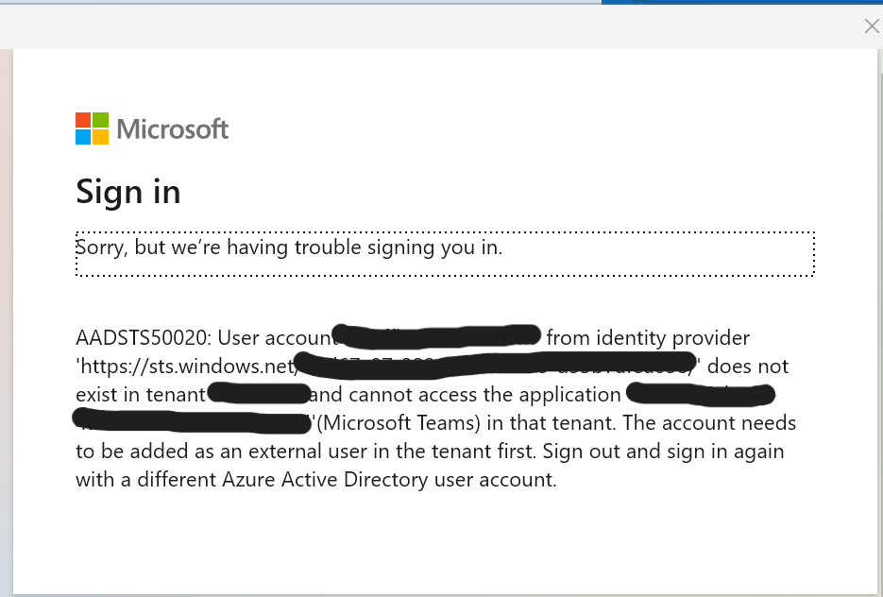This screenshot has width=883, height=597.
Task: Click the AADSTS50020 error code
Action: pos(134,338)
